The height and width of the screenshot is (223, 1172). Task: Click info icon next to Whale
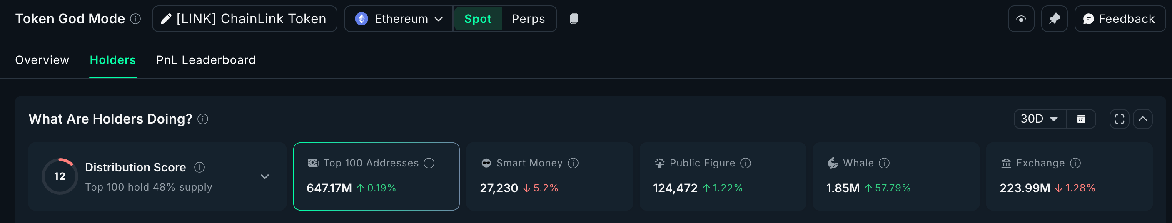coord(884,163)
